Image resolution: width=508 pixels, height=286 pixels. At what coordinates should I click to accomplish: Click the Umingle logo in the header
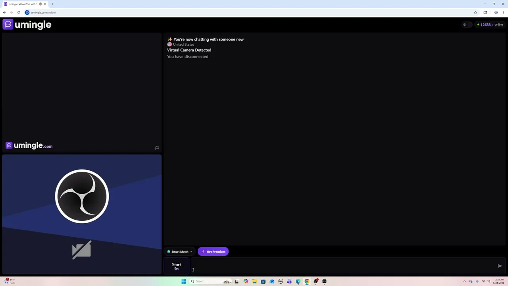pyautogui.click(x=27, y=25)
